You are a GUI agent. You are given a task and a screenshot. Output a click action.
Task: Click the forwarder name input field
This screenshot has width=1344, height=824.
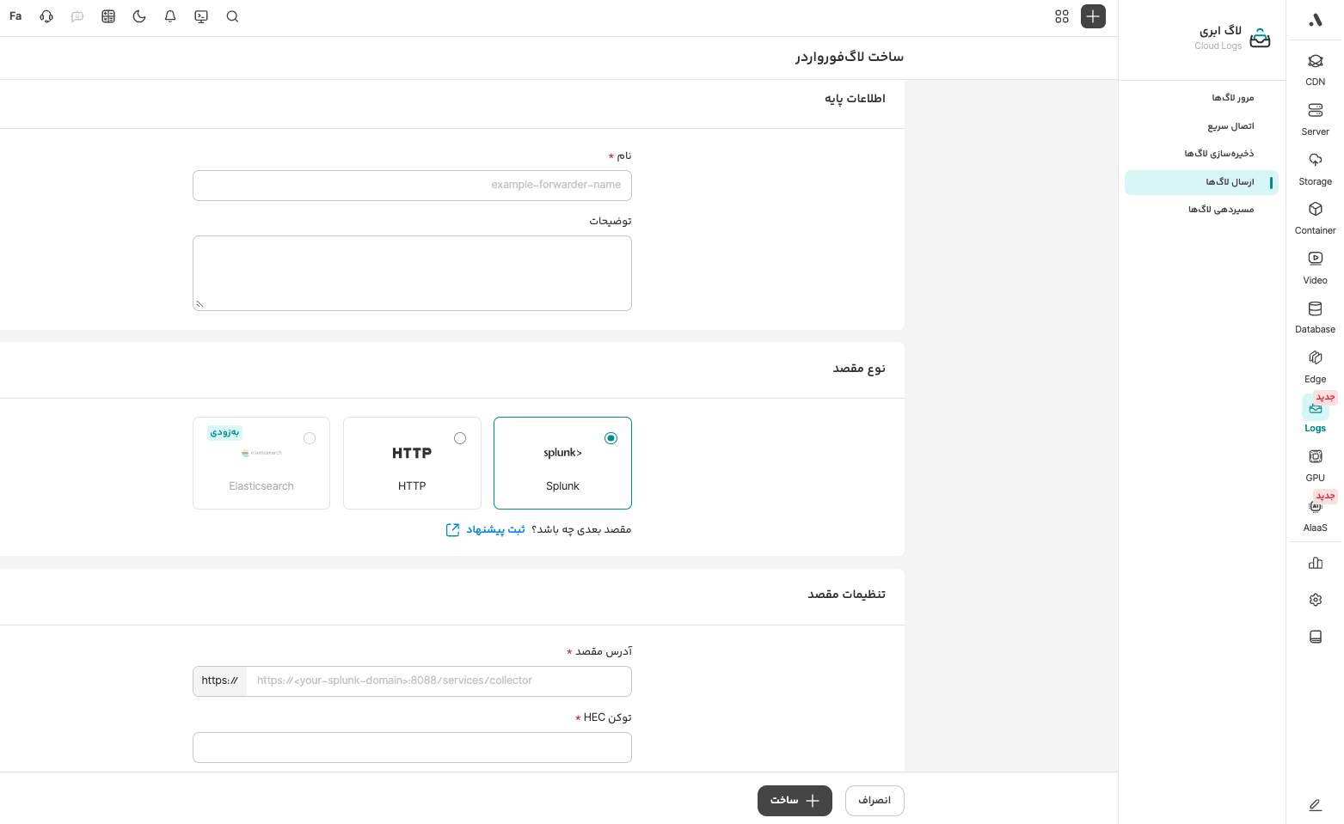click(412, 186)
